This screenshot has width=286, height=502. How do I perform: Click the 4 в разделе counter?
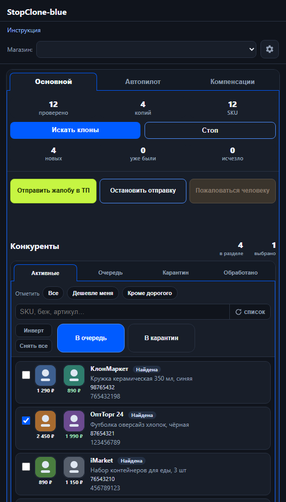point(231,249)
